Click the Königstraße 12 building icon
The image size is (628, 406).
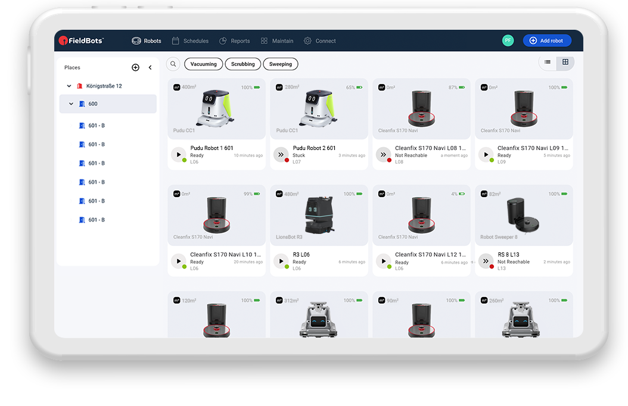[80, 86]
